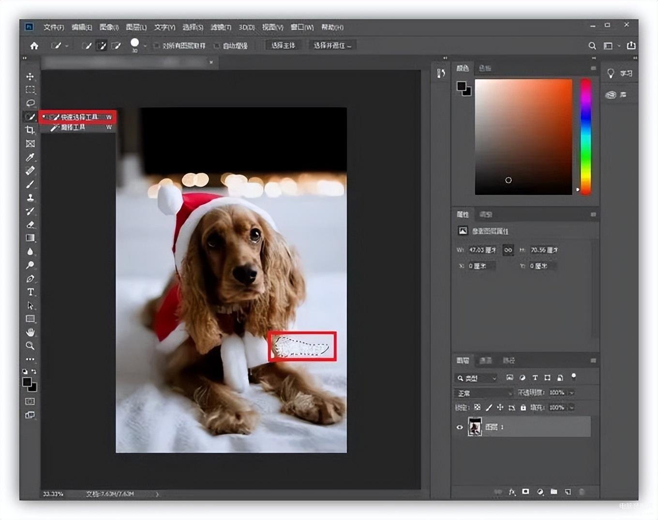Select the Hand tool

pos(30,332)
